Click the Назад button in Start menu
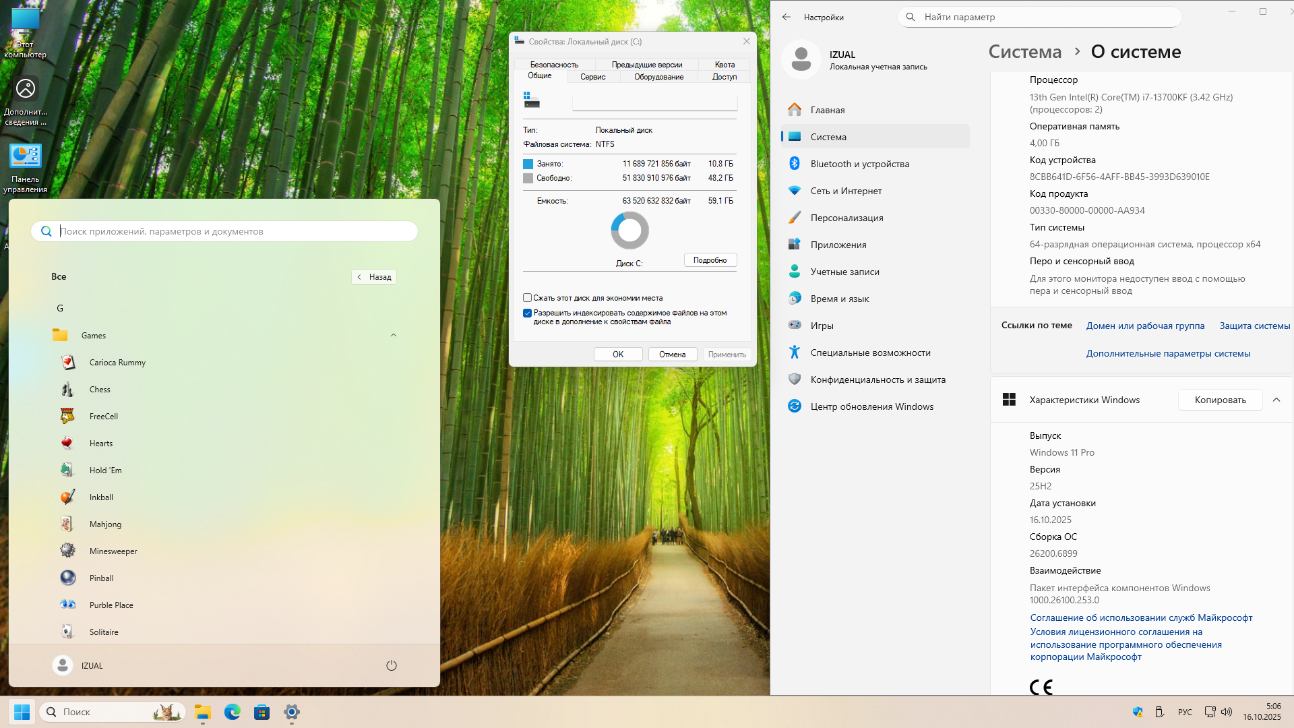1294x728 pixels. (374, 277)
